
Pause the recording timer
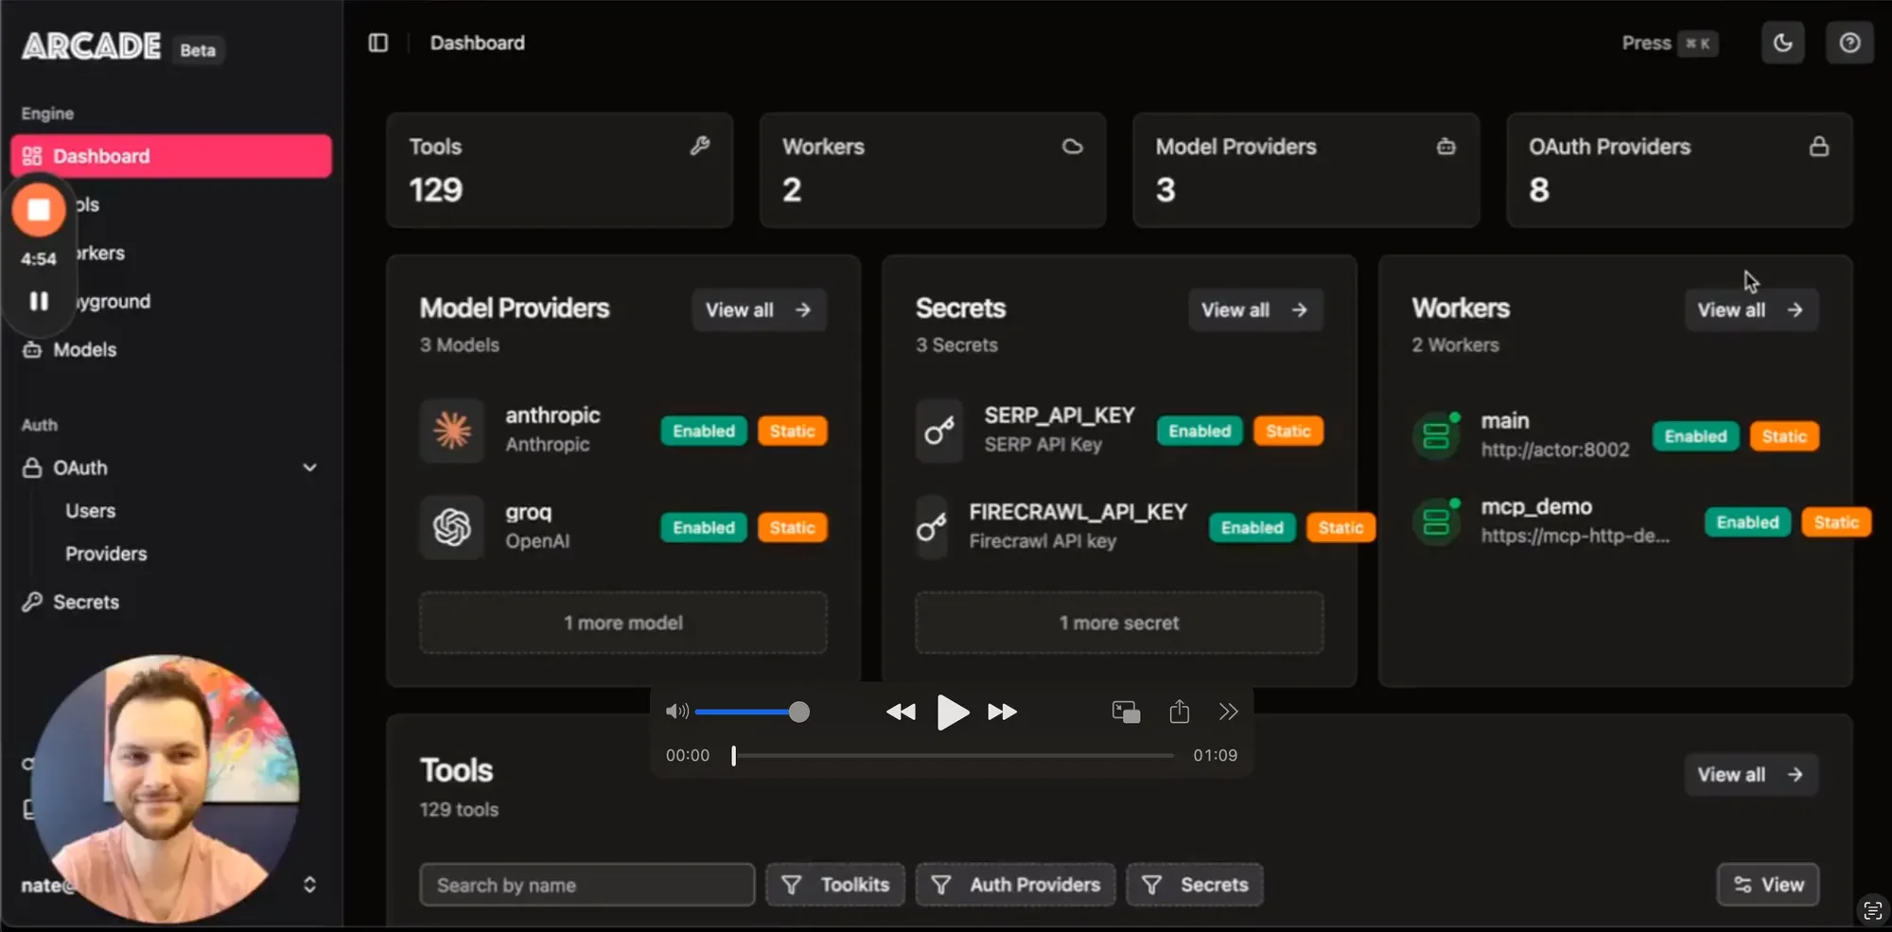click(x=39, y=301)
